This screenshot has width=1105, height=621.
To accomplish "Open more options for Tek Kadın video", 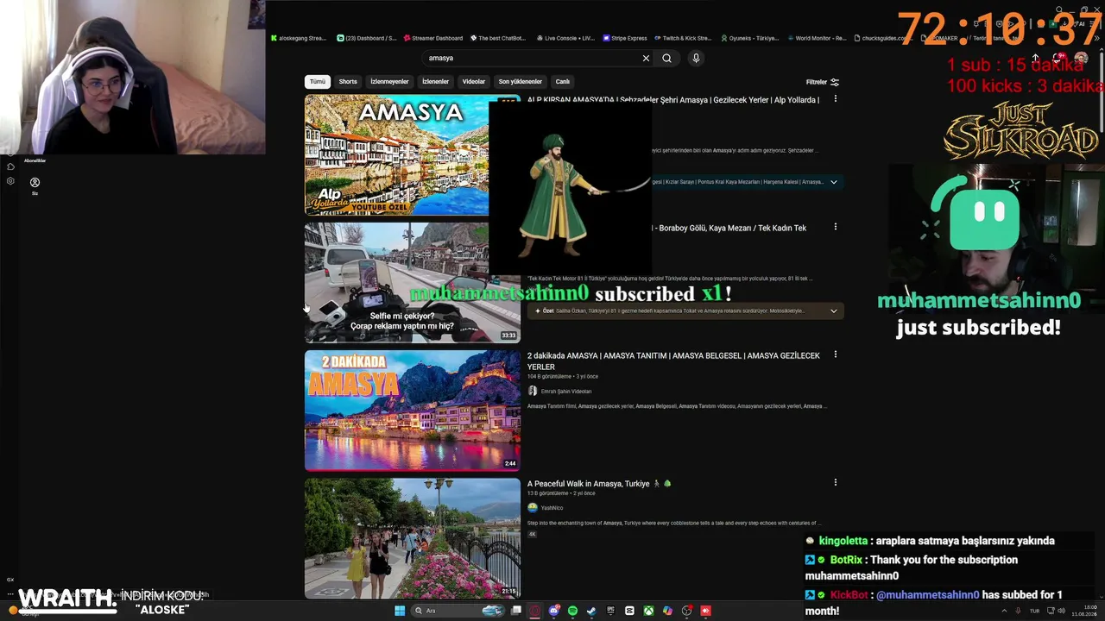I will click(x=835, y=227).
